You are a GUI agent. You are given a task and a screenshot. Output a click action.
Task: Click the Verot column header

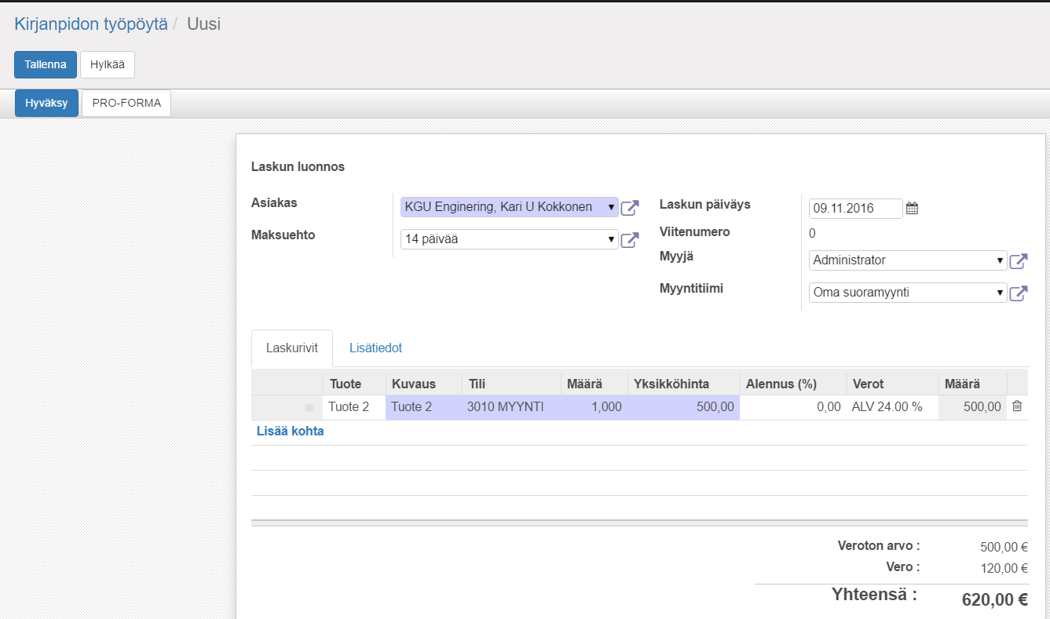(892, 384)
